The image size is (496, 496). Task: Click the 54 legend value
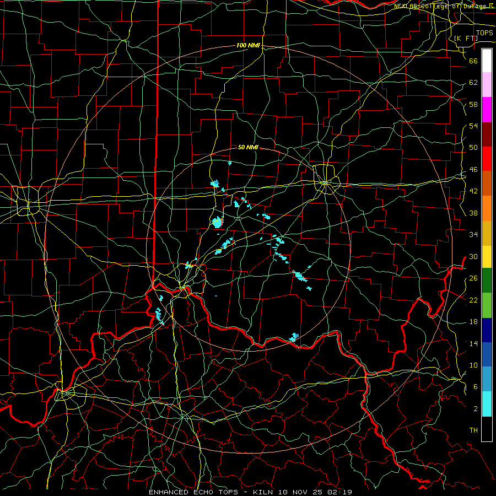[x=473, y=126]
